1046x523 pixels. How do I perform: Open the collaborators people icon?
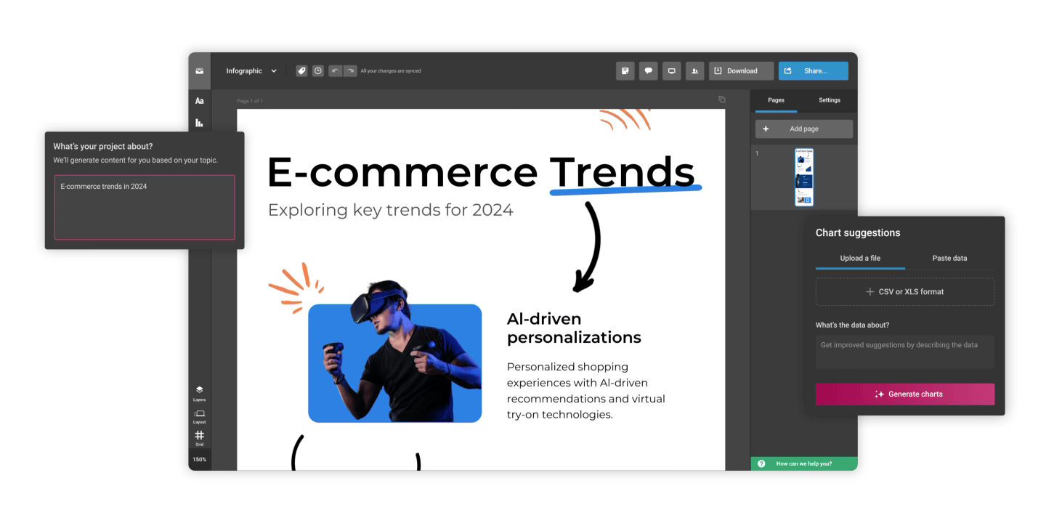[695, 71]
